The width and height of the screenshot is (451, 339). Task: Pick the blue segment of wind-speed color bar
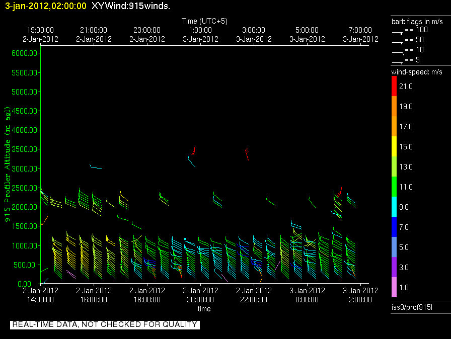tap(394, 227)
